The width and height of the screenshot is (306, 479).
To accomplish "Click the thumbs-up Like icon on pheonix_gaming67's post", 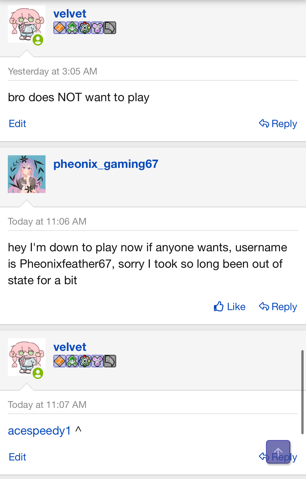I will [x=219, y=306].
